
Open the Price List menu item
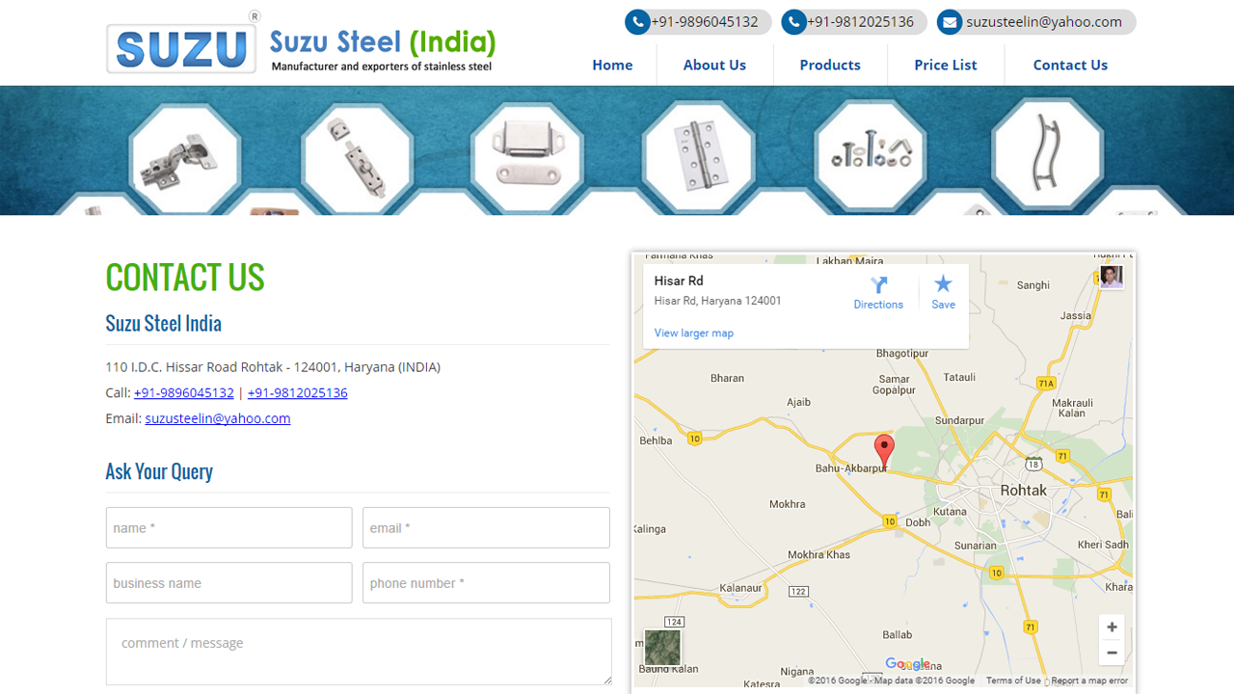point(946,65)
